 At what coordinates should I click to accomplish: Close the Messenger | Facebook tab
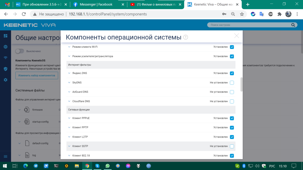coord(123,5)
